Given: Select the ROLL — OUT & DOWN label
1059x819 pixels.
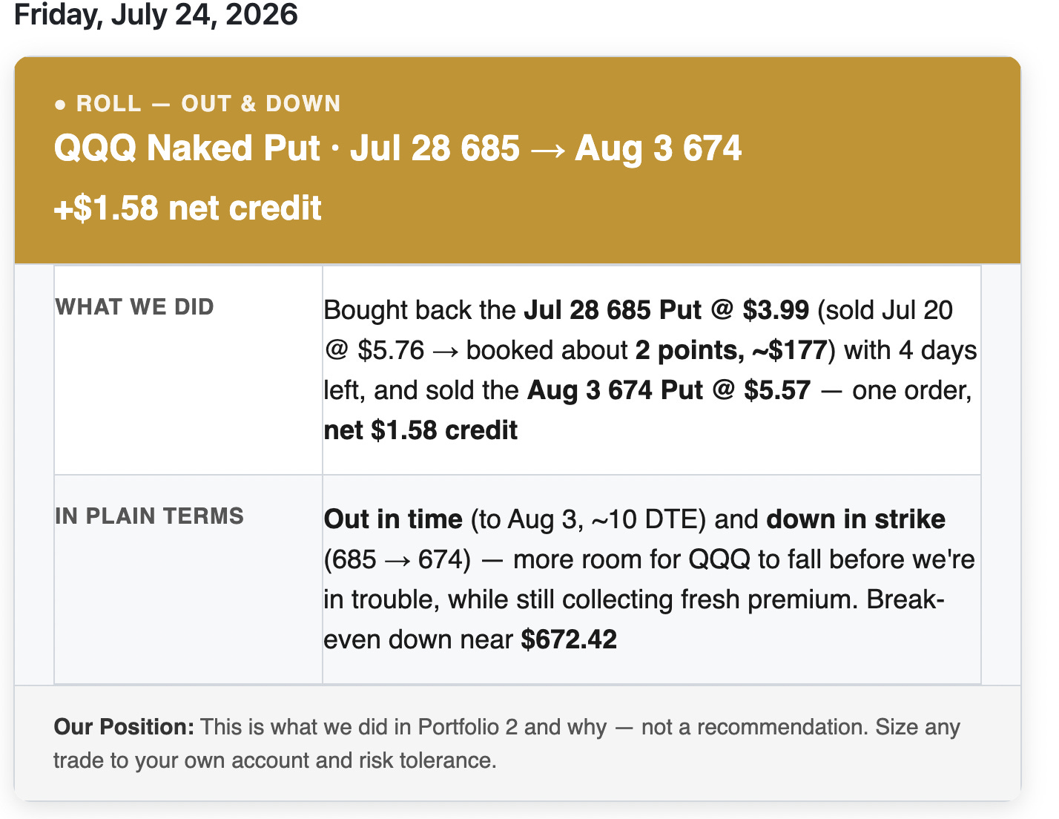Looking at the screenshot, I should click(x=208, y=104).
